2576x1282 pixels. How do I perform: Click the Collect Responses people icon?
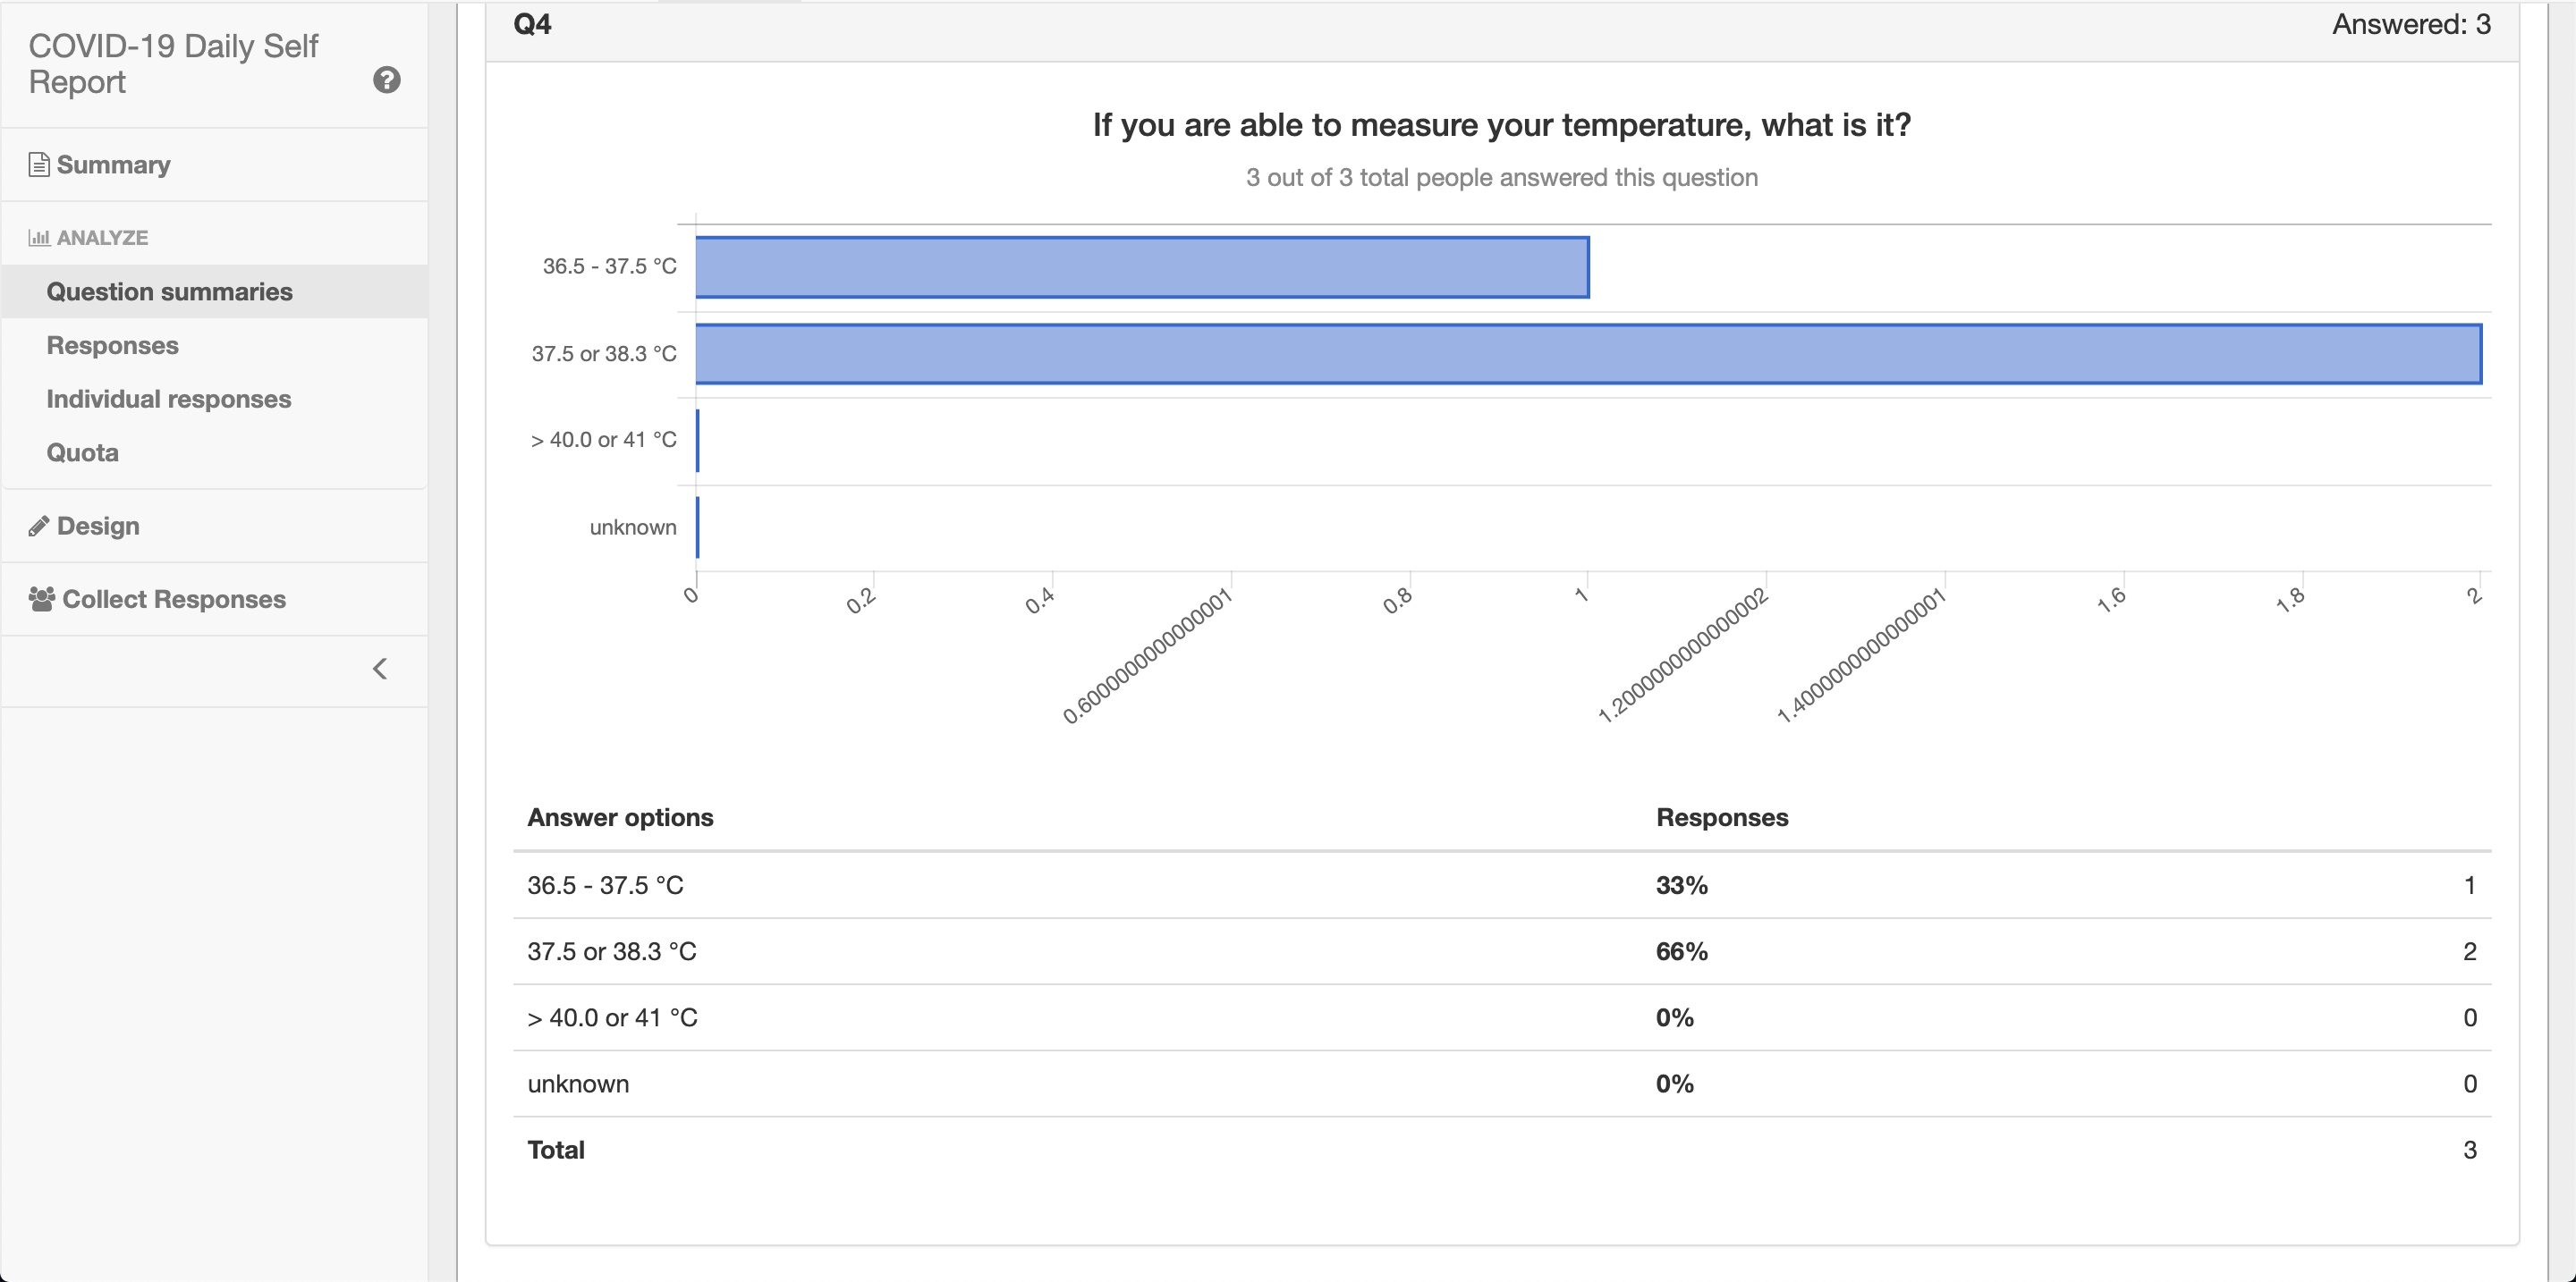(x=41, y=598)
